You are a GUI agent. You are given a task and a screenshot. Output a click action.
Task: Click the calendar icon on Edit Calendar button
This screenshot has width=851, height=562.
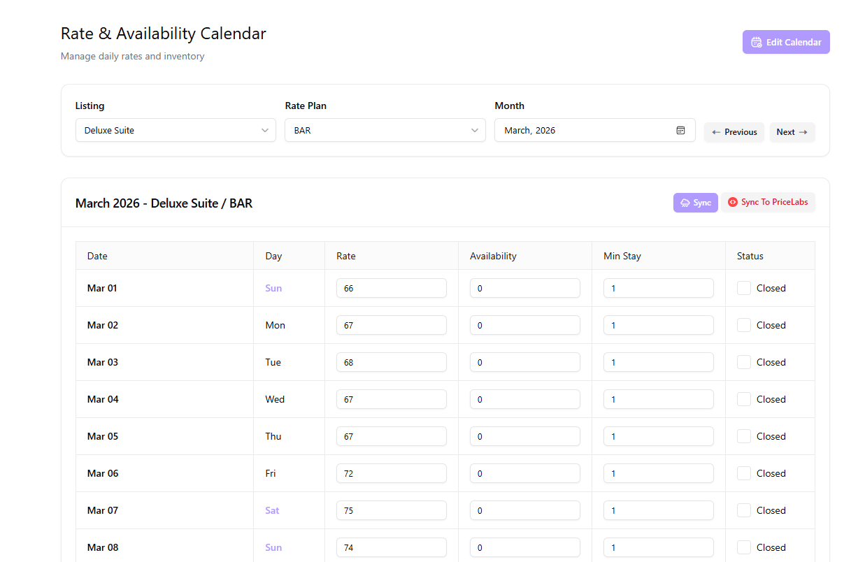[756, 42]
